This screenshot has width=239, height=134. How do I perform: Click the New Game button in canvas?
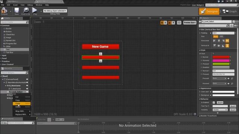point(100,47)
